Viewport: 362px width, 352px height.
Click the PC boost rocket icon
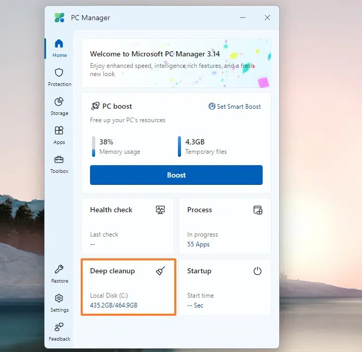pos(95,106)
